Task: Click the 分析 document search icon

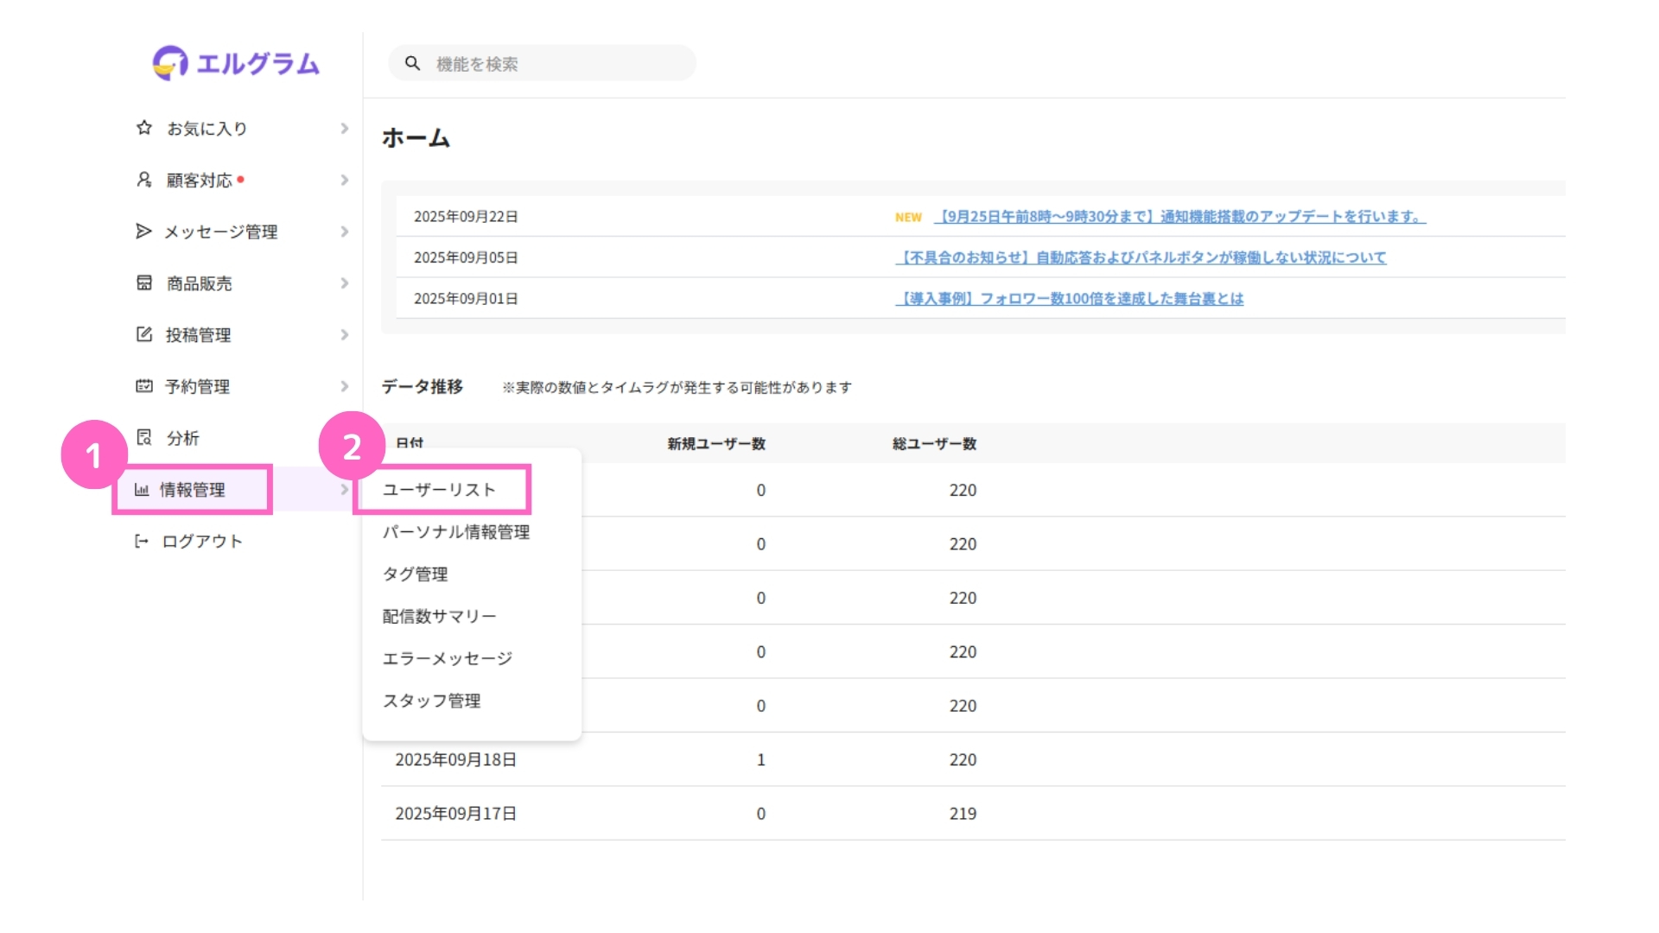Action: pos(144,438)
